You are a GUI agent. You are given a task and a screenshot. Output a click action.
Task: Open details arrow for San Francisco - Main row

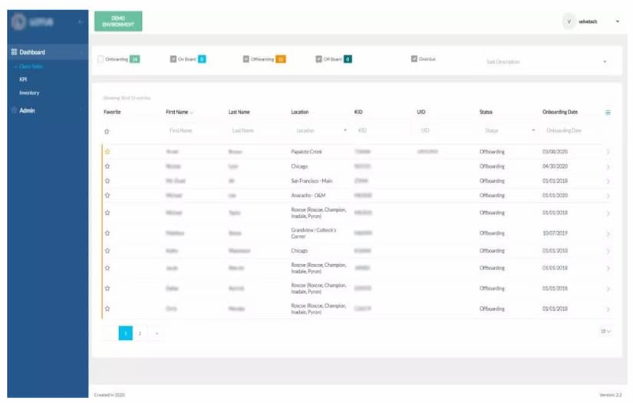coord(608,181)
